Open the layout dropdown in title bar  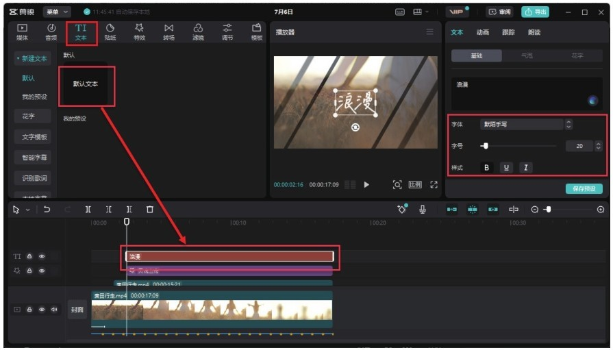(421, 12)
